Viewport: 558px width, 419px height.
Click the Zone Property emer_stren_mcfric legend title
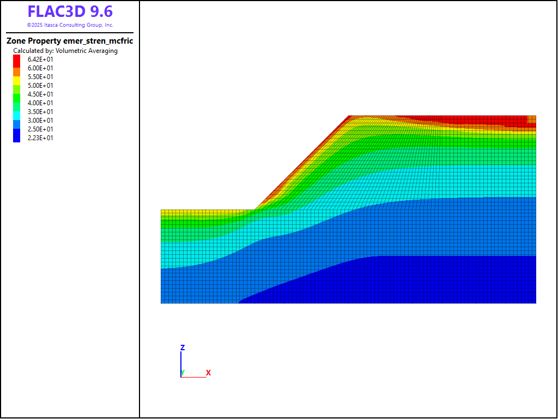click(70, 41)
